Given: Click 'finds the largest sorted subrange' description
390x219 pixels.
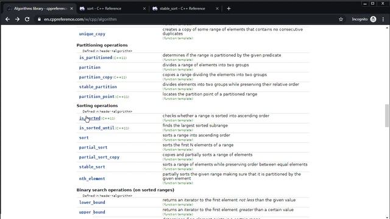Looking at the screenshot, I should click(x=195, y=126).
